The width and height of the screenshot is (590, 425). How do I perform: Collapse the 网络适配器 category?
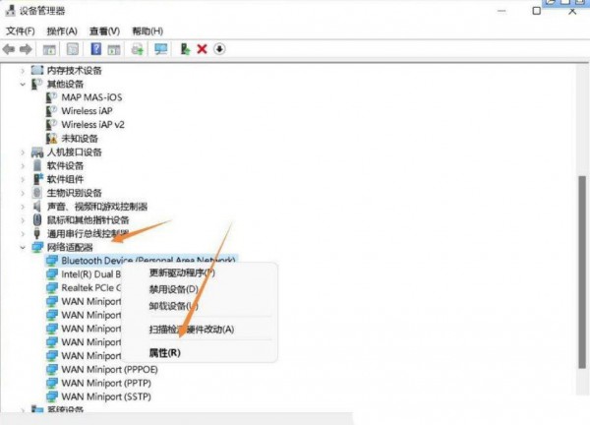(x=23, y=247)
